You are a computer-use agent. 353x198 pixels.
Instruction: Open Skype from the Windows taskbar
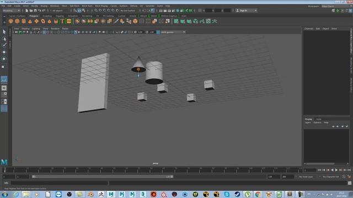point(227,194)
